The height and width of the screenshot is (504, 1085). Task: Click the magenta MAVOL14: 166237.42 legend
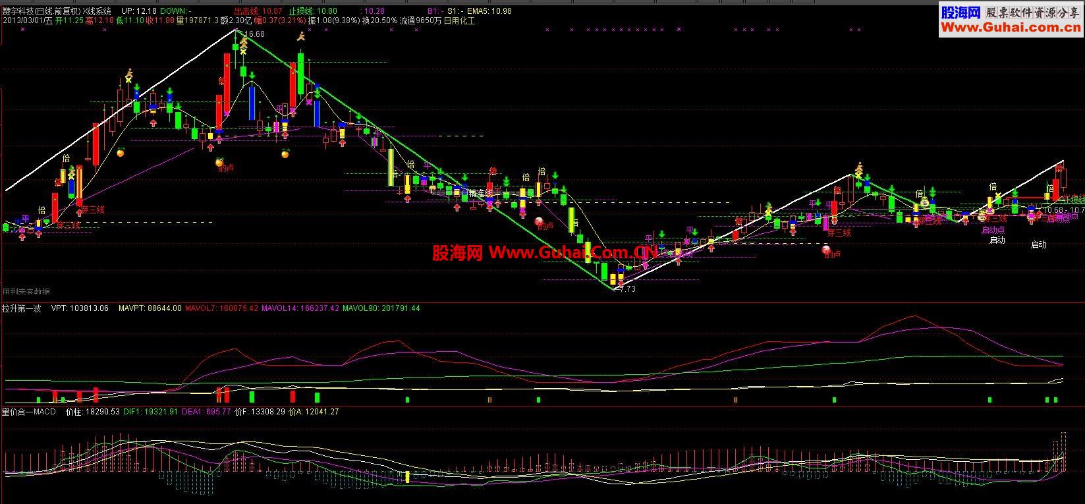[302, 308]
